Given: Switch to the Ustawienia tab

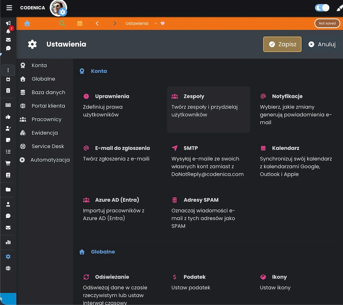Looking at the screenshot, I should point(137,23).
